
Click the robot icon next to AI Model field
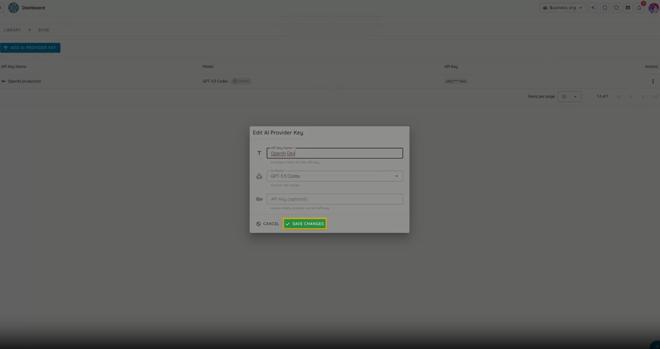(x=259, y=176)
